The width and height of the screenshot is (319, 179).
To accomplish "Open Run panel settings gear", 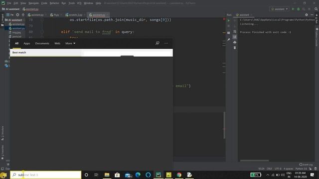I will [307, 15].
